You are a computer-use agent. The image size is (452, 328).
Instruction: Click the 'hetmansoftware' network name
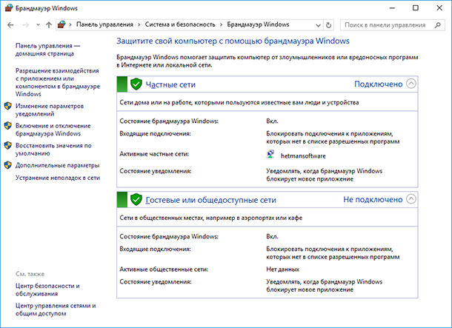pos(303,155)
